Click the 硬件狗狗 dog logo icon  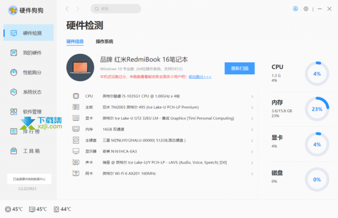[13, 10]
